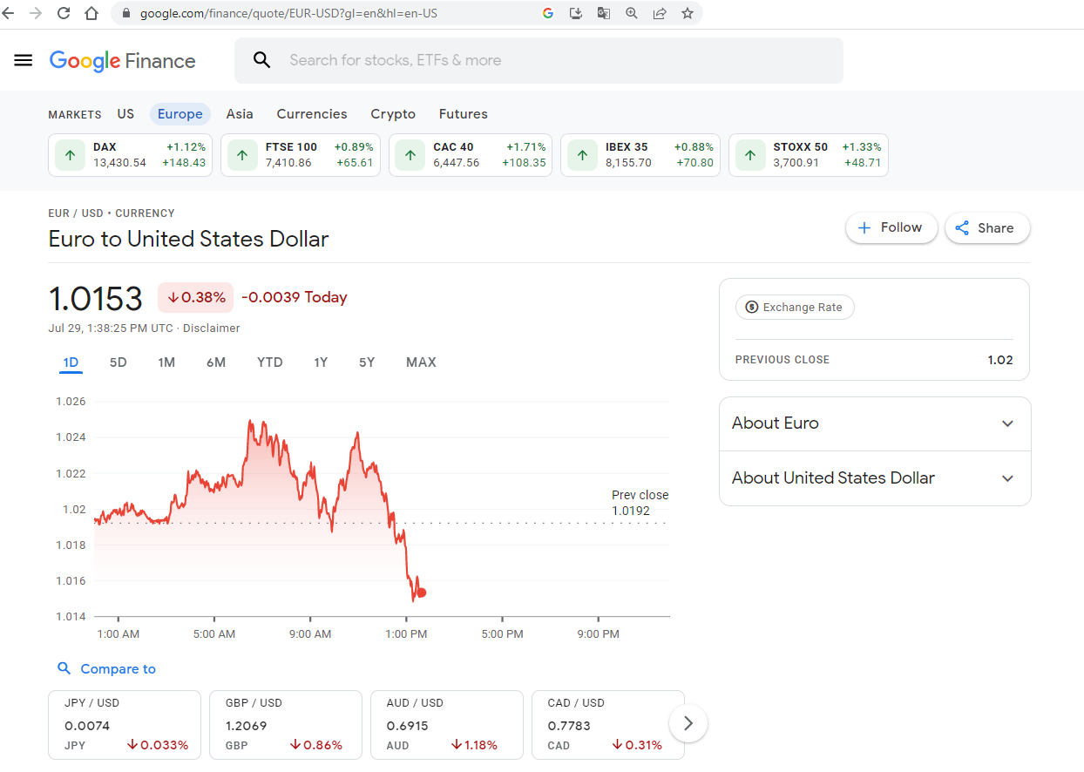The image size is (1084, 772).
Task: Click the share page icon in address bar
Action: (660, 13)
